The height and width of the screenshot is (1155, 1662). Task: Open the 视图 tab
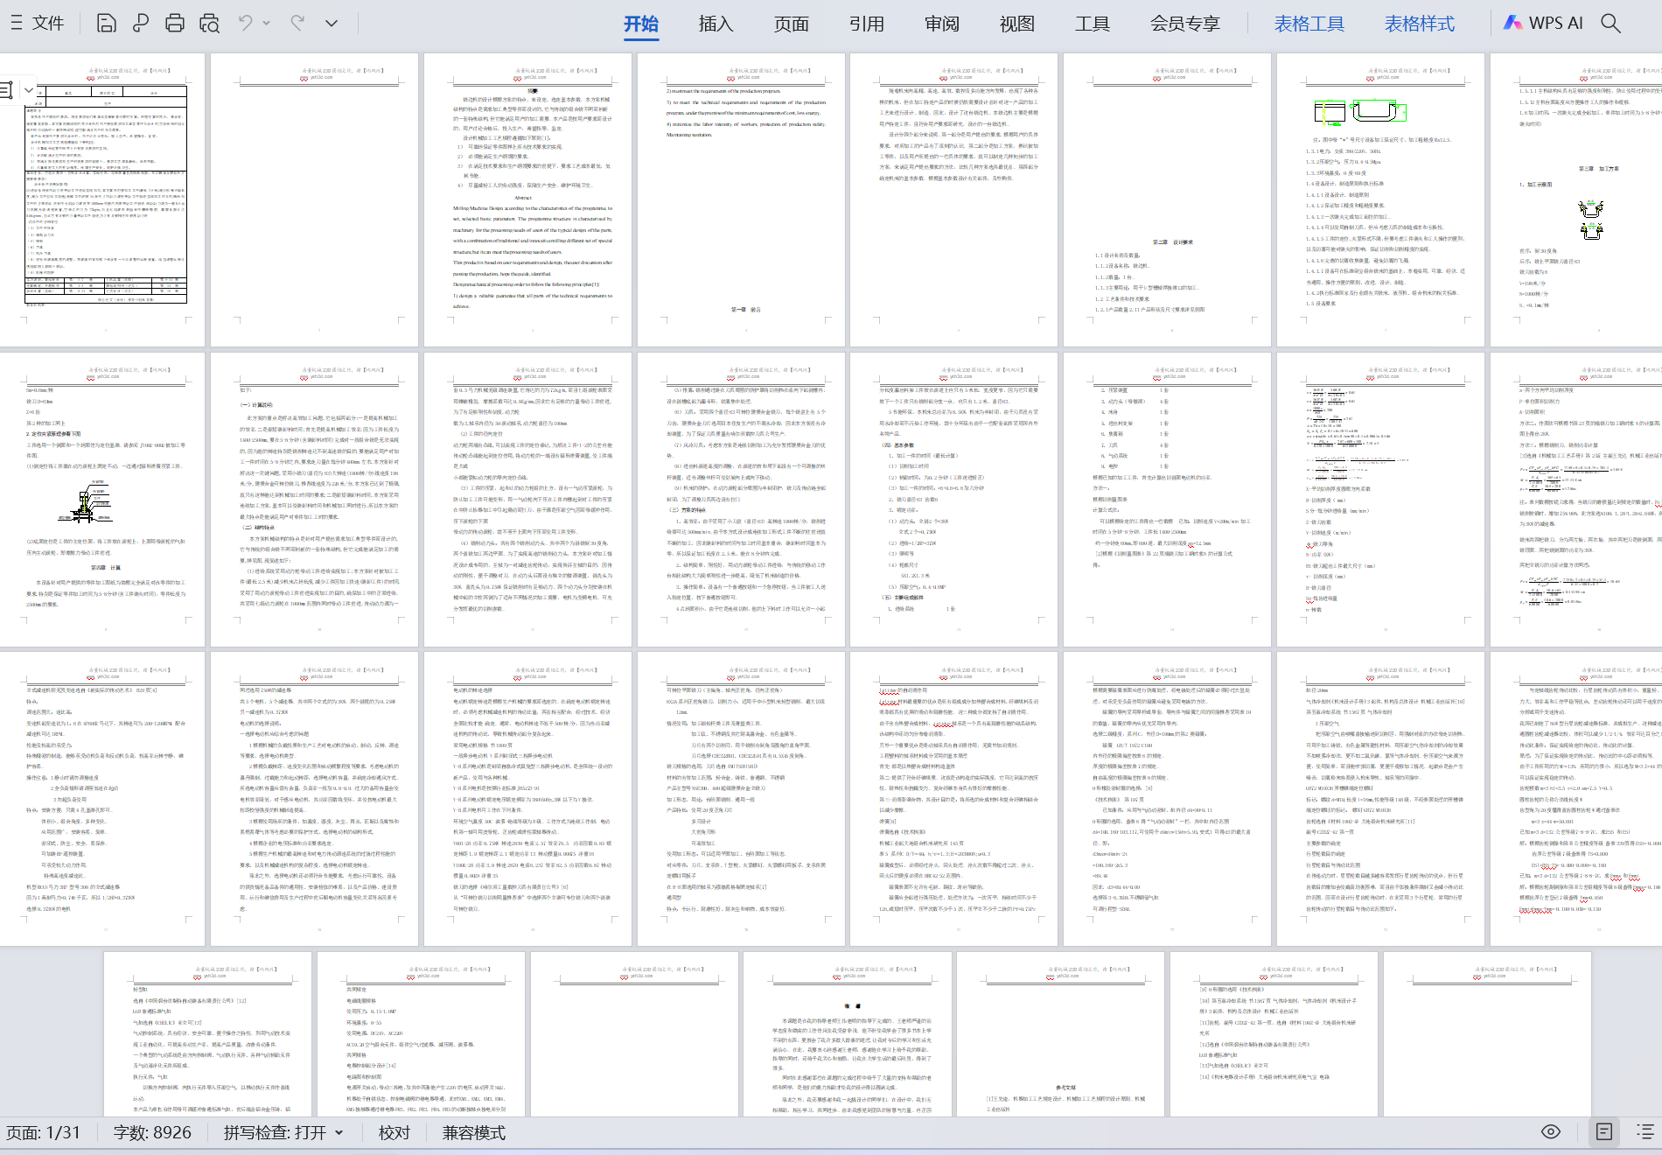tap(1017, 24)
